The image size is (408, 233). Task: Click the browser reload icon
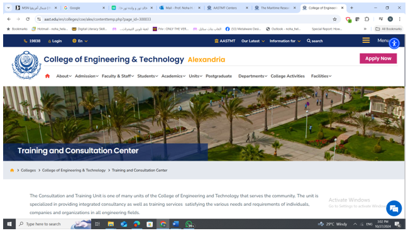28,19
